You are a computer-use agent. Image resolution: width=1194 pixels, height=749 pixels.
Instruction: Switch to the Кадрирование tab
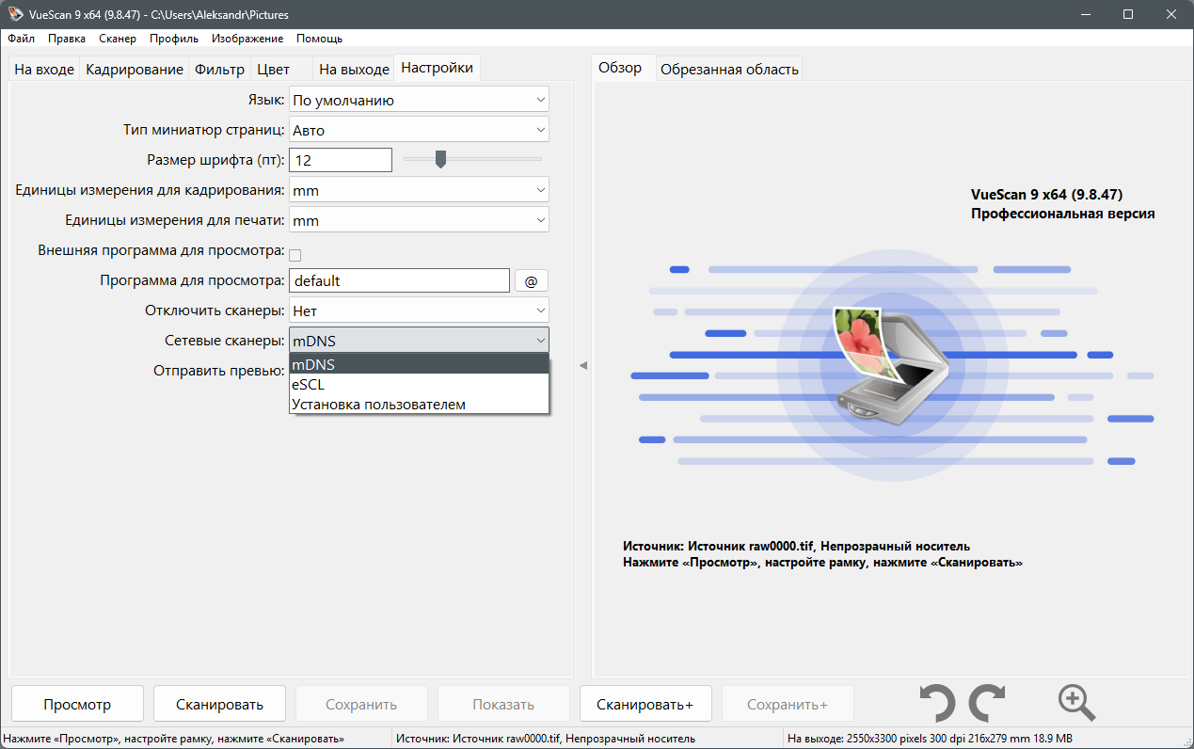click(135, 70)
